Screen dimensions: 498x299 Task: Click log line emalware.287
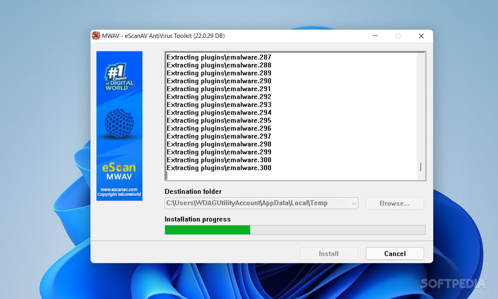(219, 57)
